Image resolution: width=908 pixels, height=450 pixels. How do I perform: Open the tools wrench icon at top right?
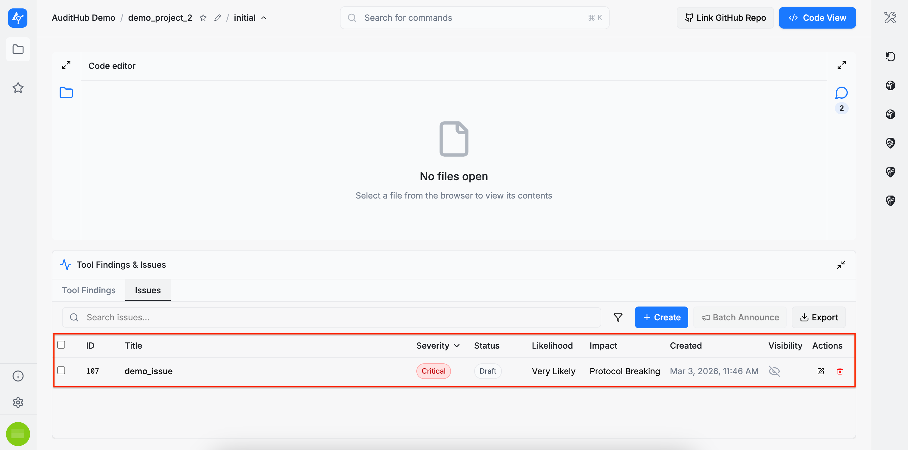coord(890,18)
